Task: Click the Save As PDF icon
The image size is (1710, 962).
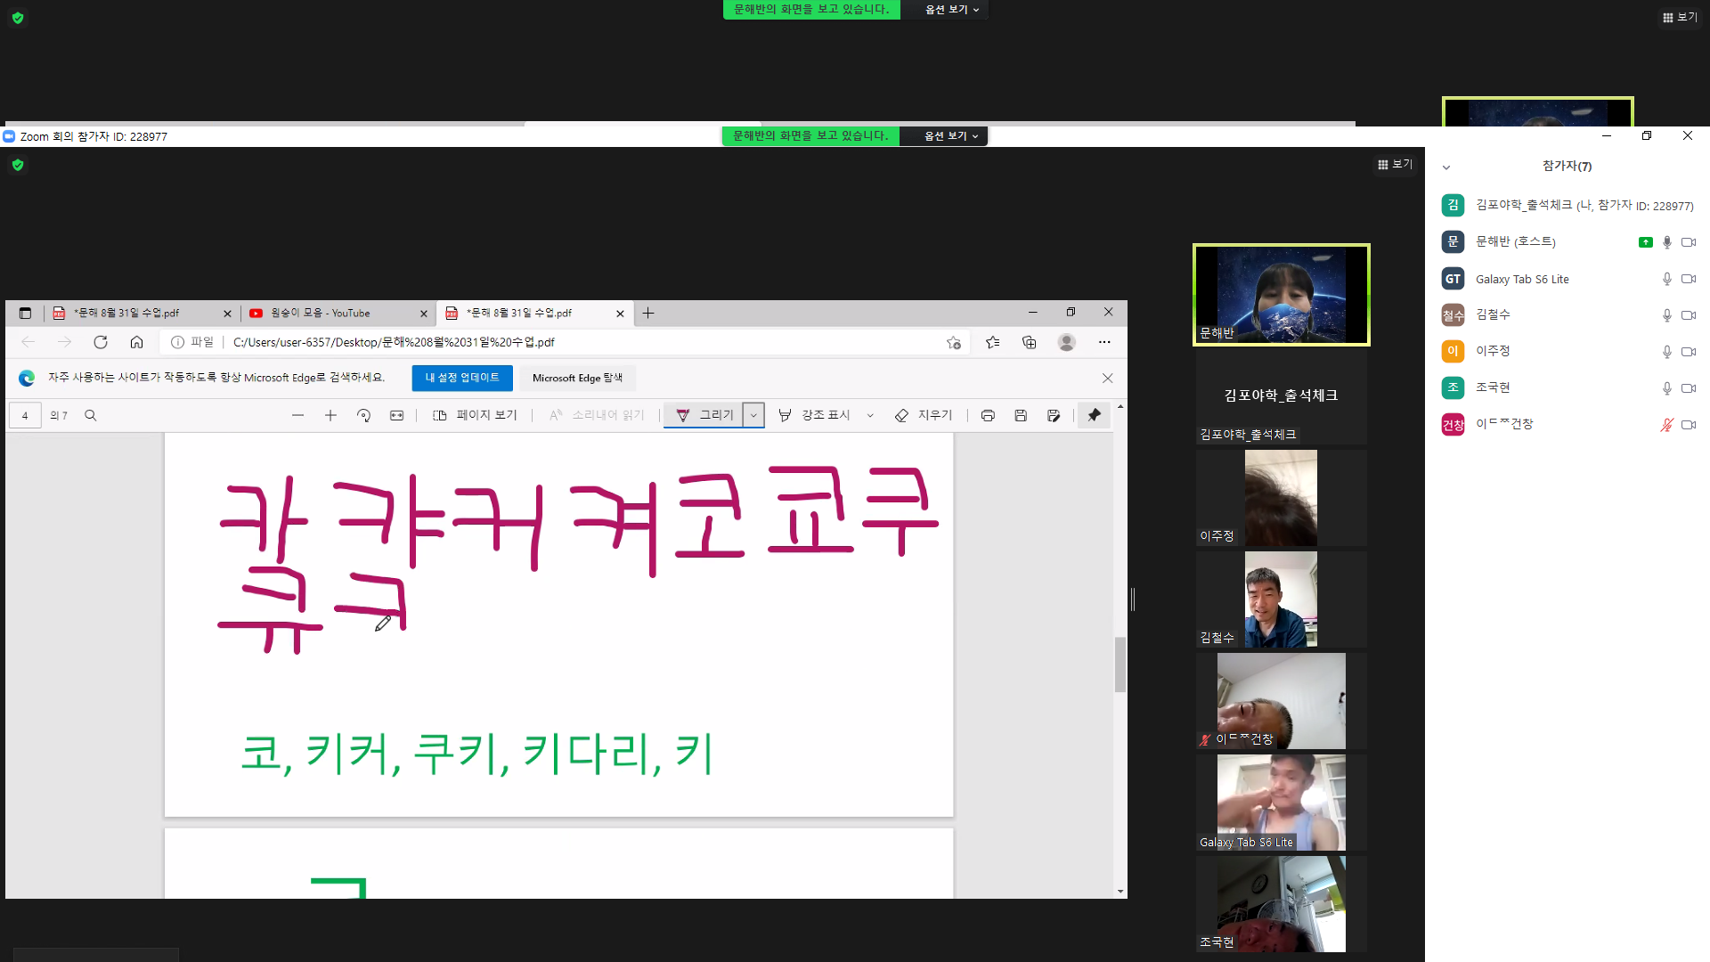Action: click(1054, 415)
